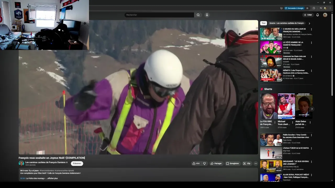Open options for 'KIEMITO 2' video

tap(311, 71)
